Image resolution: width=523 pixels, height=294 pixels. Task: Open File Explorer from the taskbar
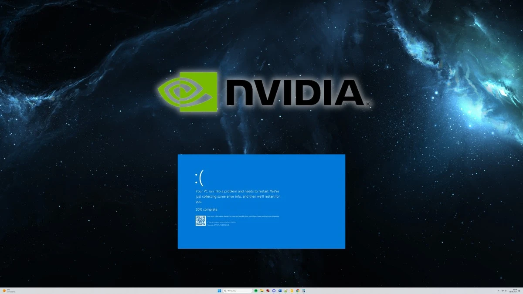[262, 291]
